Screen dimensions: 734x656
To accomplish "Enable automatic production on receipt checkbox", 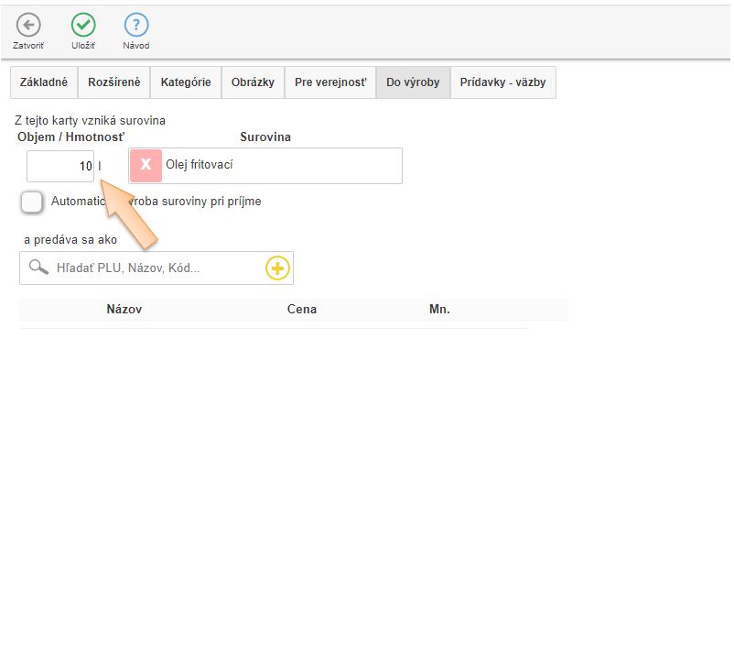I will tap(32, 202).
